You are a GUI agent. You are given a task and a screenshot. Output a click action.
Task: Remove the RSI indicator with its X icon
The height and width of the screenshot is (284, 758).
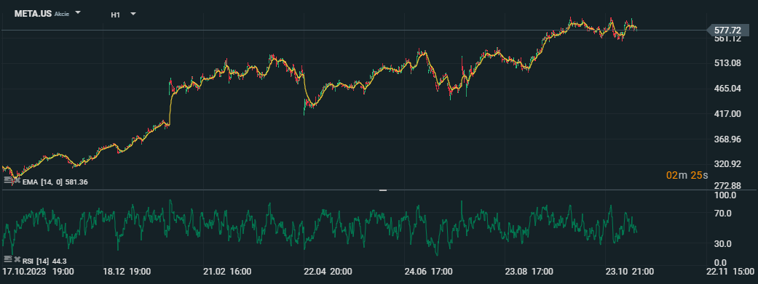click(x=17, y=260)
